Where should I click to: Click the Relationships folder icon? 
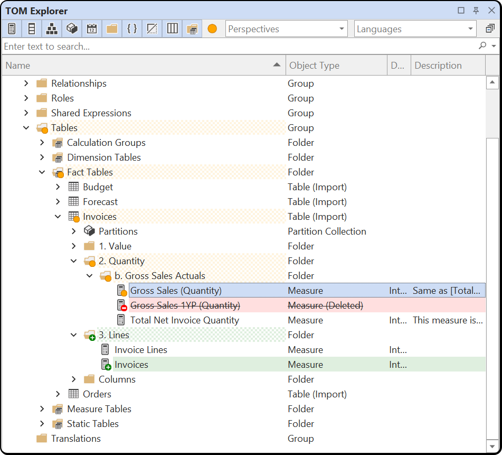click(x=42, y=83)
